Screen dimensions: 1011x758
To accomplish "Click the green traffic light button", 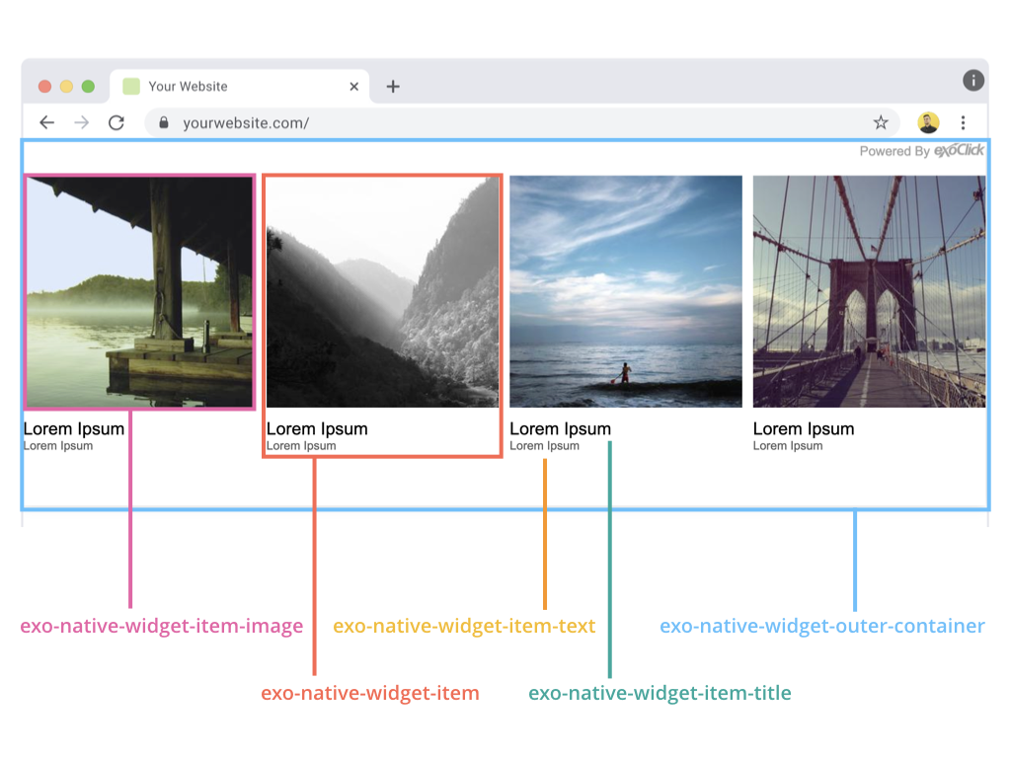I will pos(88,86).
